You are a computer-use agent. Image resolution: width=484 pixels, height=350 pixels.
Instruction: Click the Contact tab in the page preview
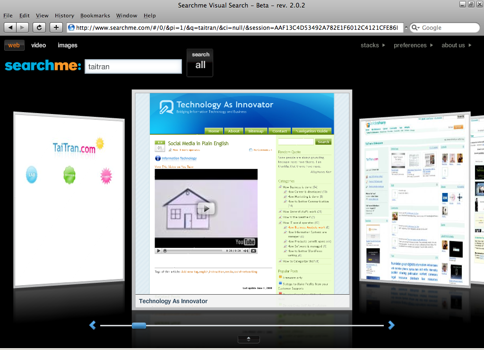tap(280, 131)
